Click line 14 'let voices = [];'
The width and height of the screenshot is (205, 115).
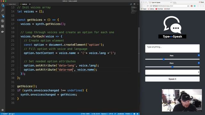[30, 11]
